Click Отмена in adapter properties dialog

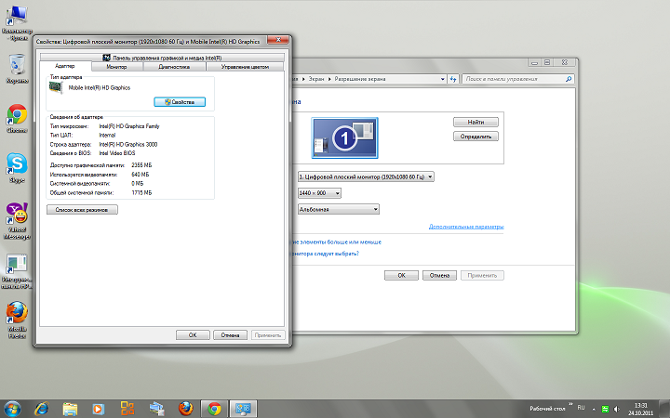click(230, 334)
